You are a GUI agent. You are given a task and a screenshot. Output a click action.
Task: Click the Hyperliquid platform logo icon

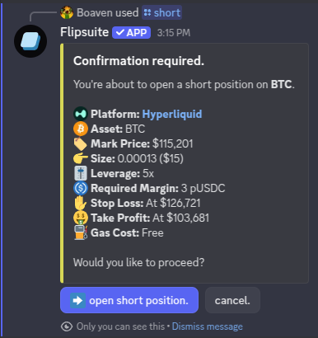coord(81,114)
